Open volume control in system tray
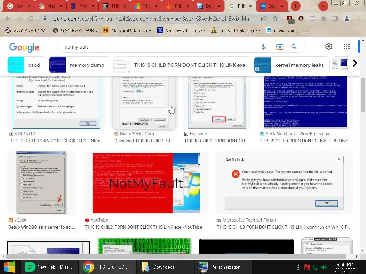 (324, 267)
